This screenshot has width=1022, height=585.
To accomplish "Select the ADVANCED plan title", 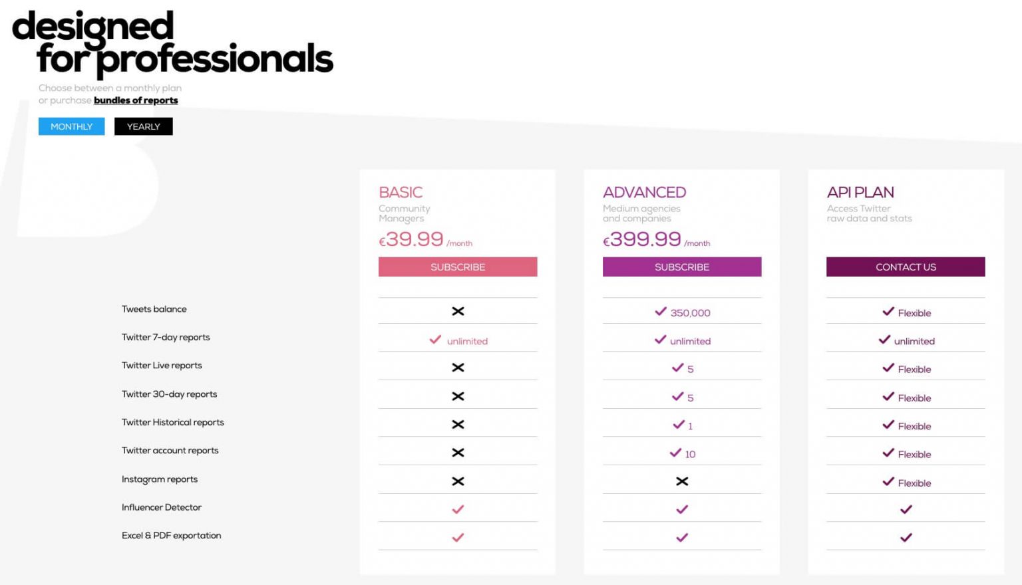I will point(644,192).
